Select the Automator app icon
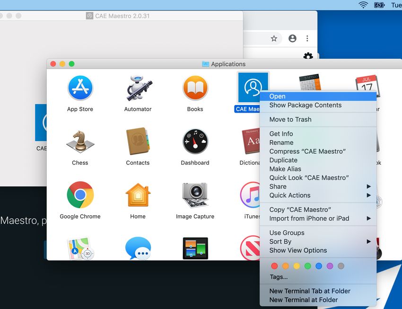This screenshot has height=309, width=402. 139,88
